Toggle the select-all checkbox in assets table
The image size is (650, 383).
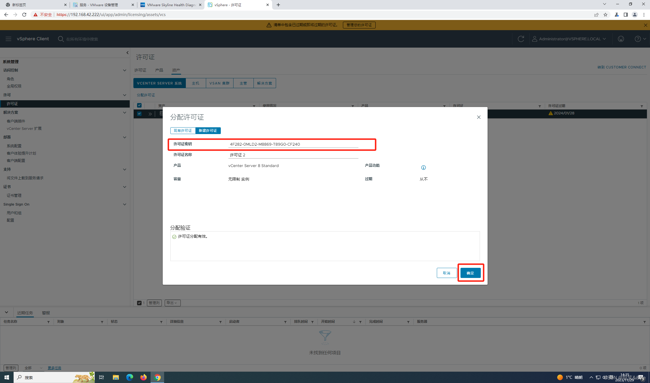pyautogui.click(x=139, y=105)
